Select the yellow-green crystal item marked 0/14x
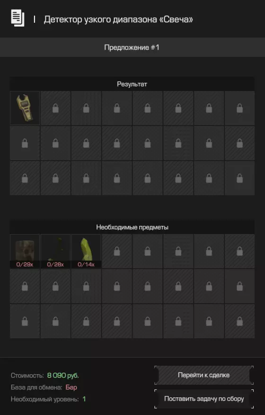265x415 pixels. pyautogui.click(x=86, y=251)
